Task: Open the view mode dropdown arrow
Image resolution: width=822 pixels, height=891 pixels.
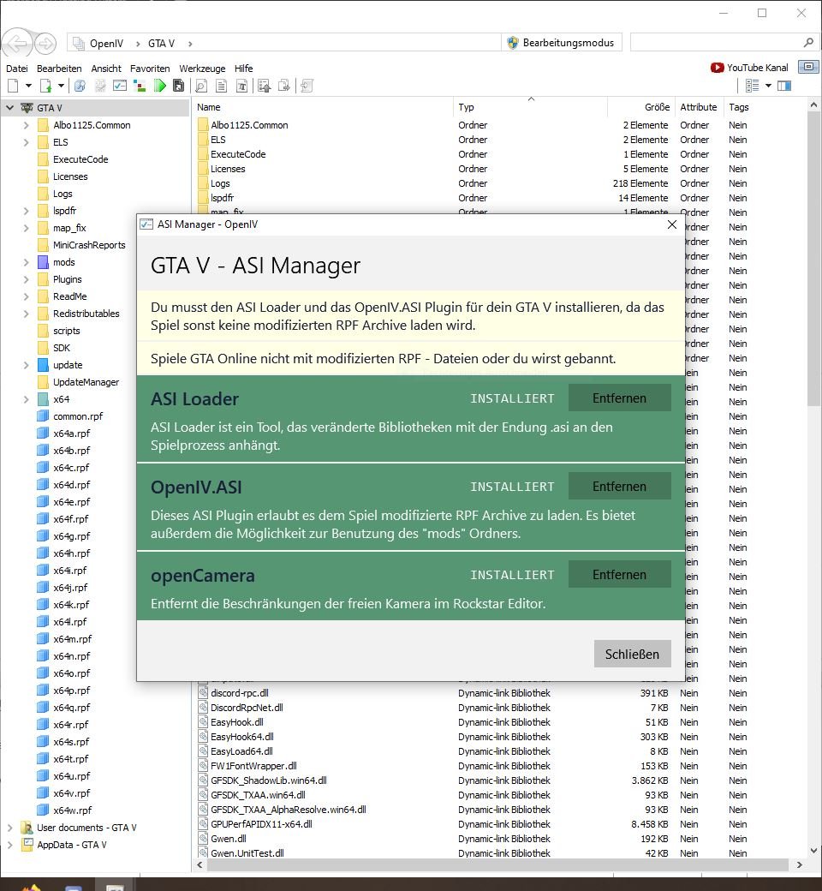Action: (768, 86)
